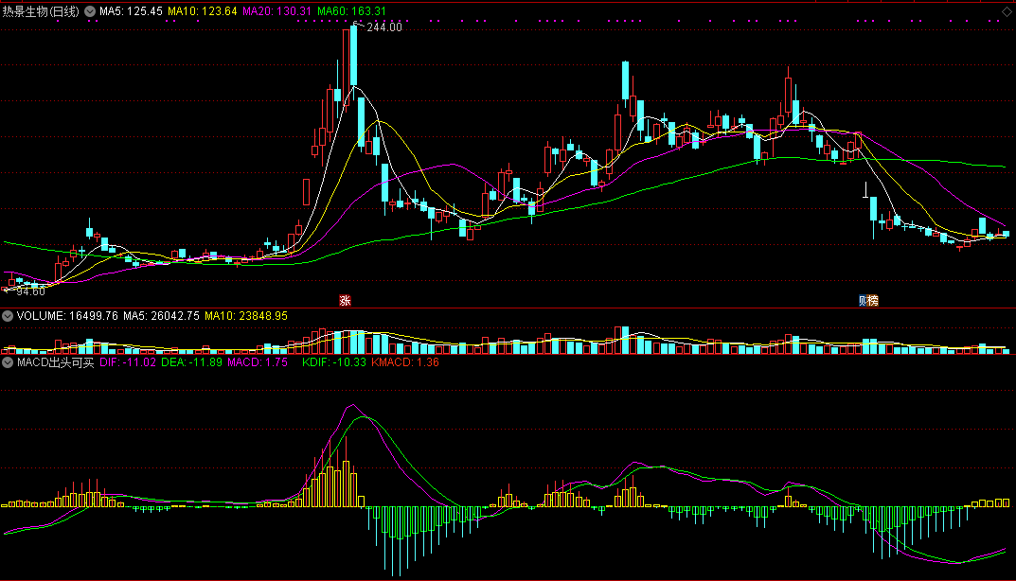Screen dimensions: 1016x581
Task: Expand the VOLUME indicator dropdown arrow
Action: [x=8, y=316]
